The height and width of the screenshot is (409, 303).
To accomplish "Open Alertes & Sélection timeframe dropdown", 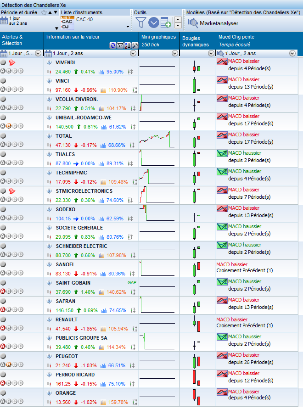I will click(38, 53).
